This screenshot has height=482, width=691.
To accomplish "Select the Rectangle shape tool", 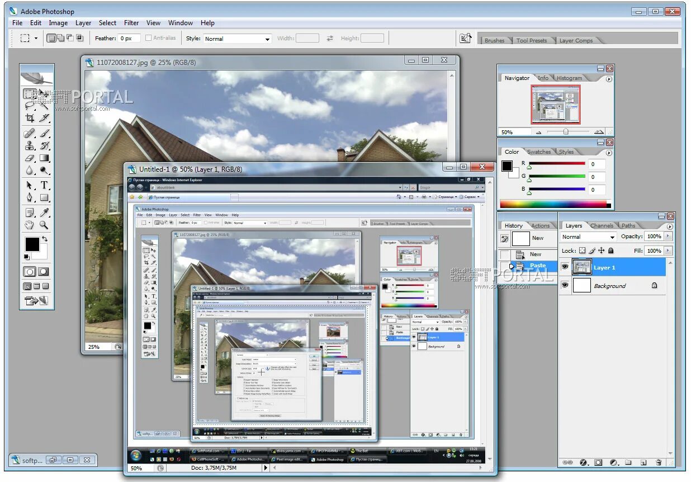I will click(x=44, y=197).
